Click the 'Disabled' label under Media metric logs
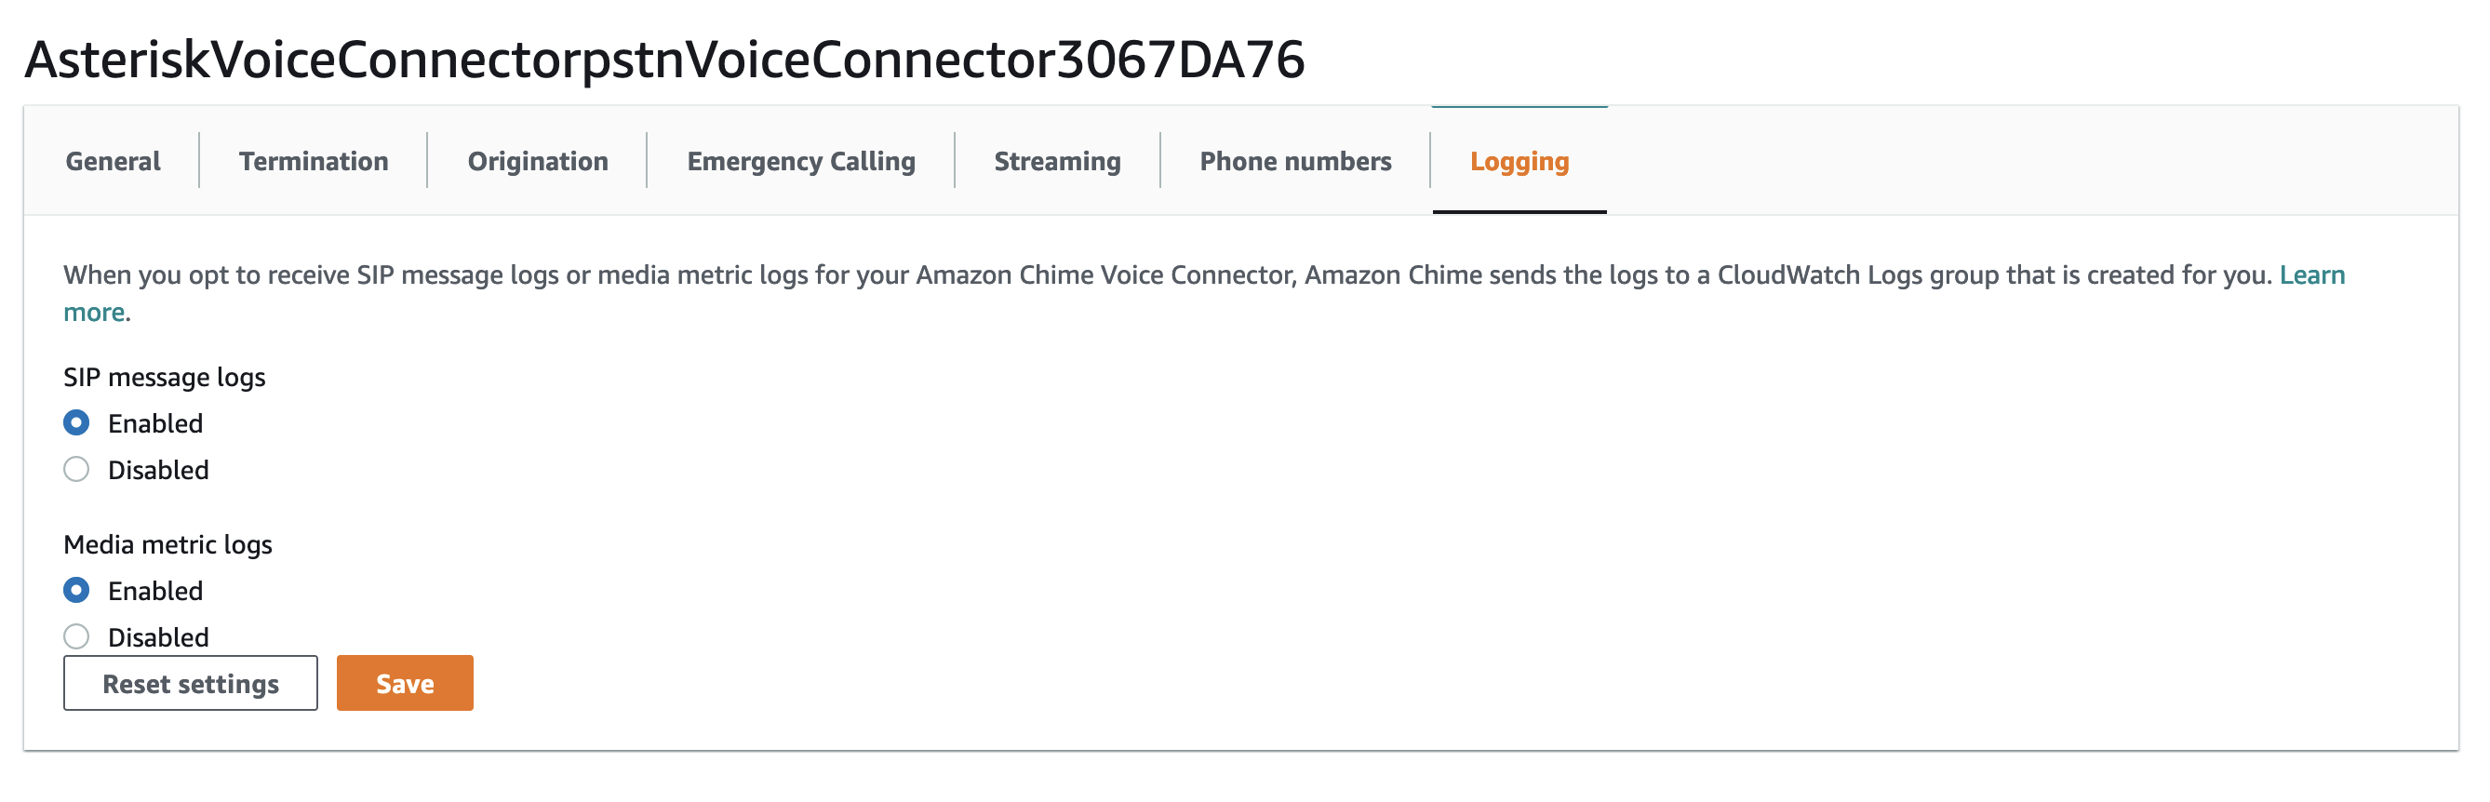The height and width of the screenshot is (802, 2490). tap(158, 636)
